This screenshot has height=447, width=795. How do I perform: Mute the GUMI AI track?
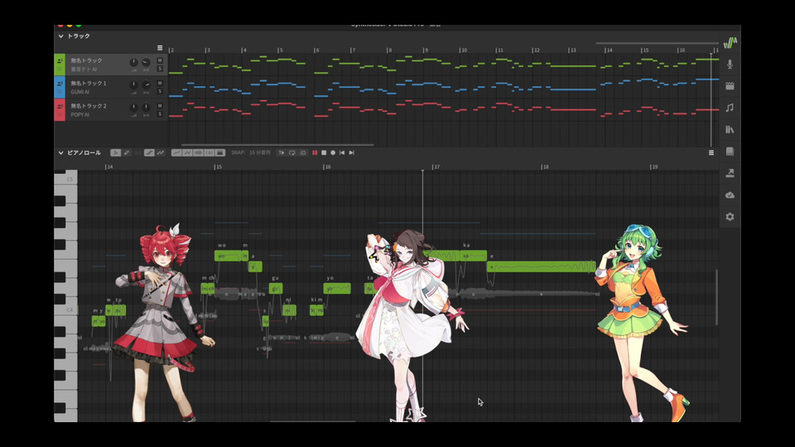[160, 83]
